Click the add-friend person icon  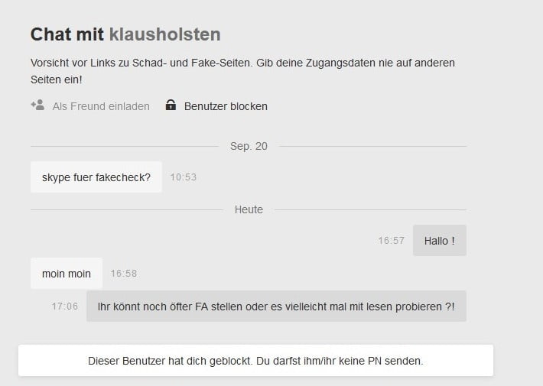[x=37, y=105]
